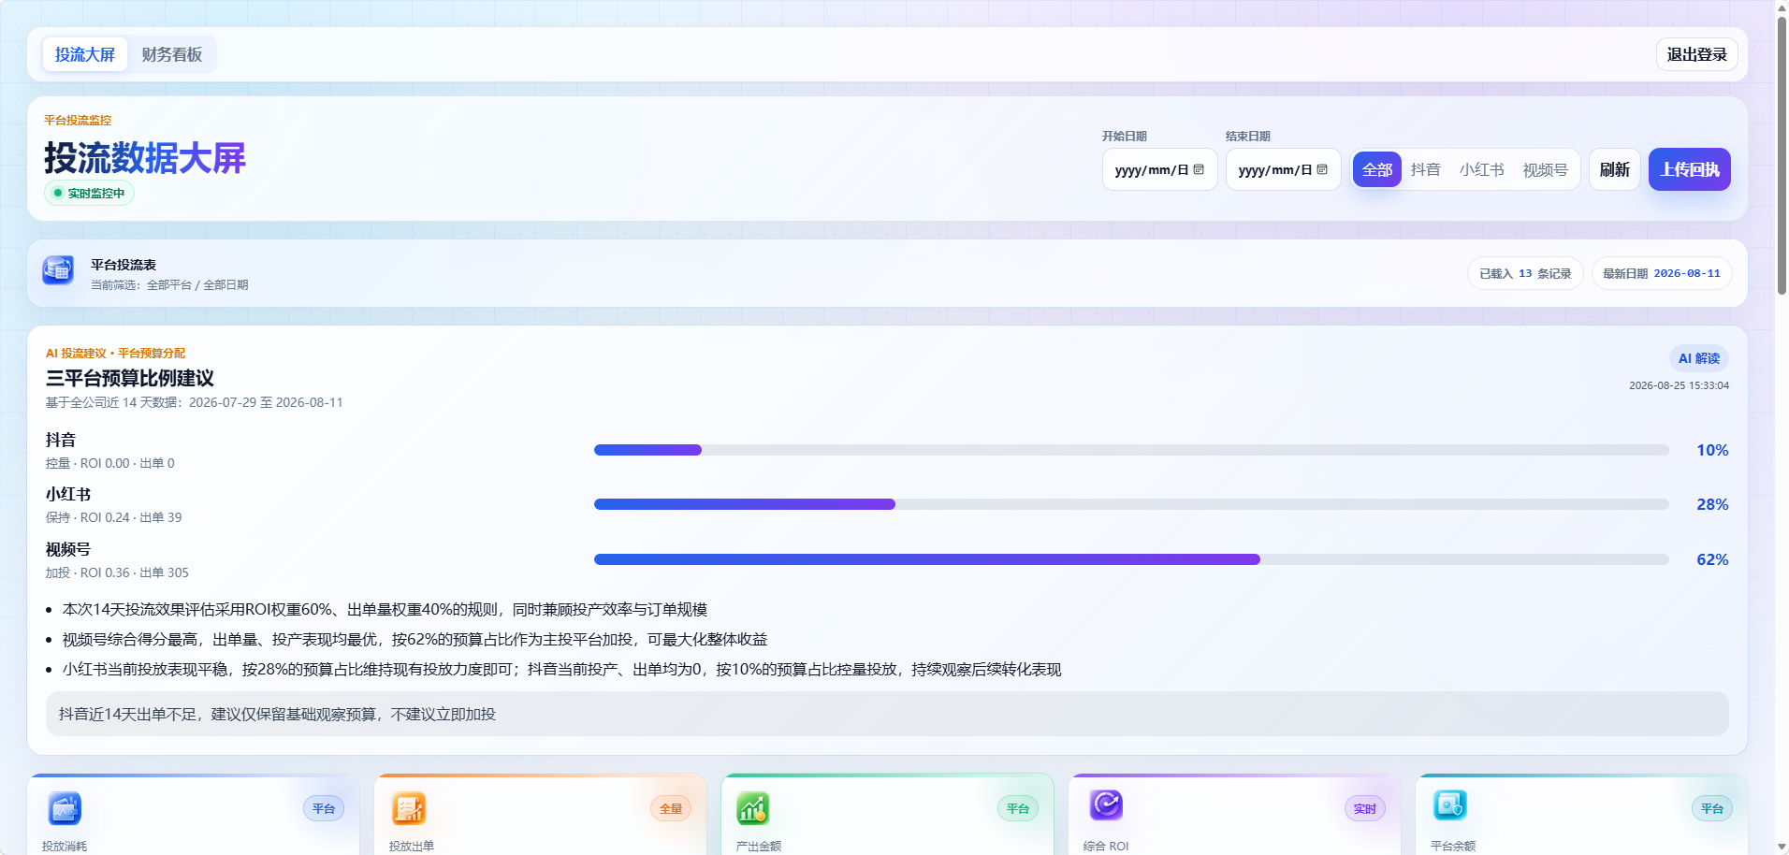This screenshot has height=855, width=1789.
Task: Click the 刷新 button
Action: [x=1615, y=169]
